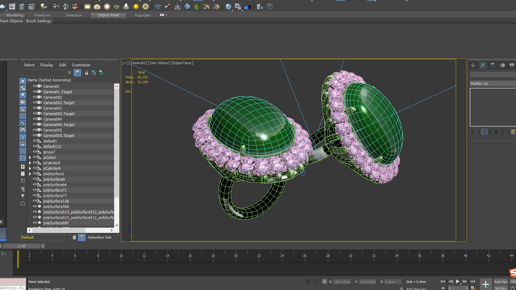The width and height of the screenshot is (516, 290).
Task: Hide polySurface9 using its eye icon
Action: point(35,179)
